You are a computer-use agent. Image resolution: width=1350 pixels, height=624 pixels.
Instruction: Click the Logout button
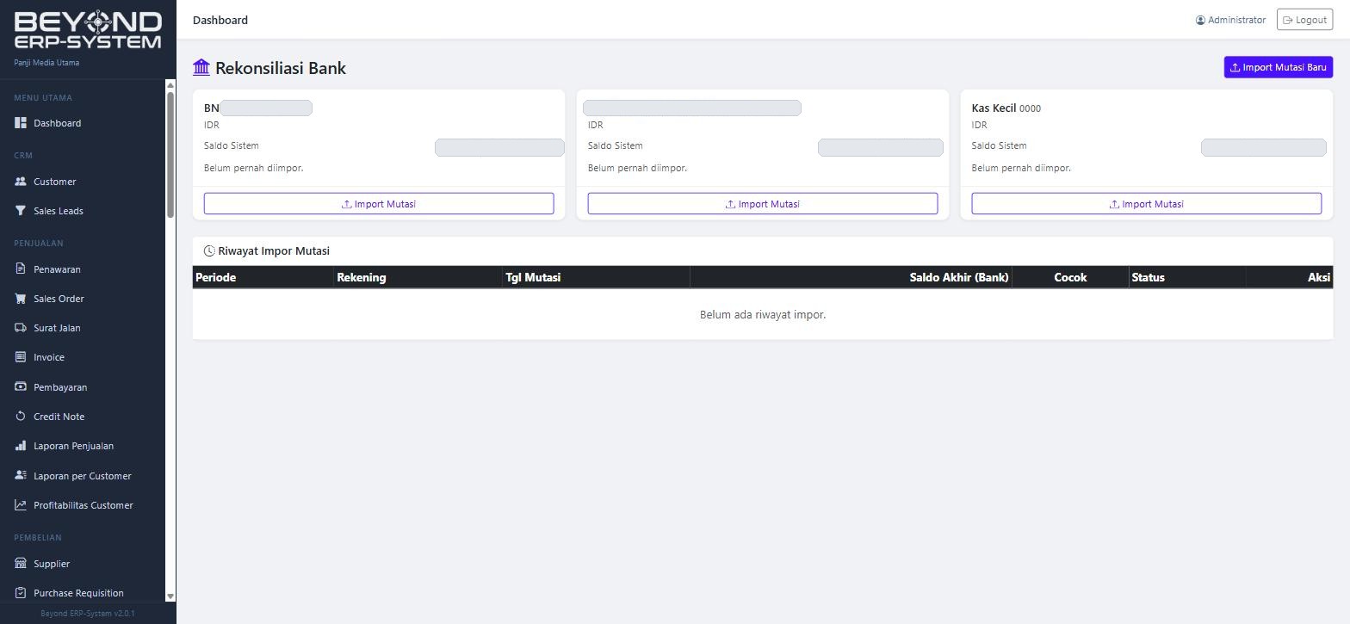click(1304, 20)
